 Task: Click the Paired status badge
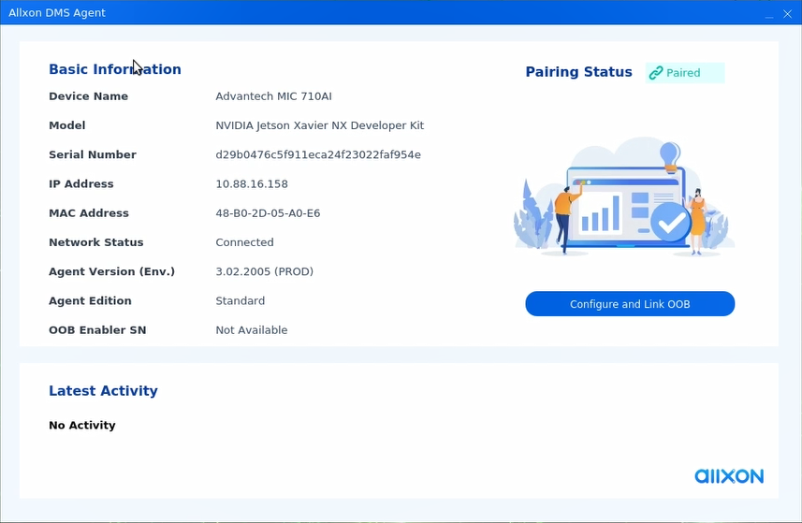click(684, 73)
